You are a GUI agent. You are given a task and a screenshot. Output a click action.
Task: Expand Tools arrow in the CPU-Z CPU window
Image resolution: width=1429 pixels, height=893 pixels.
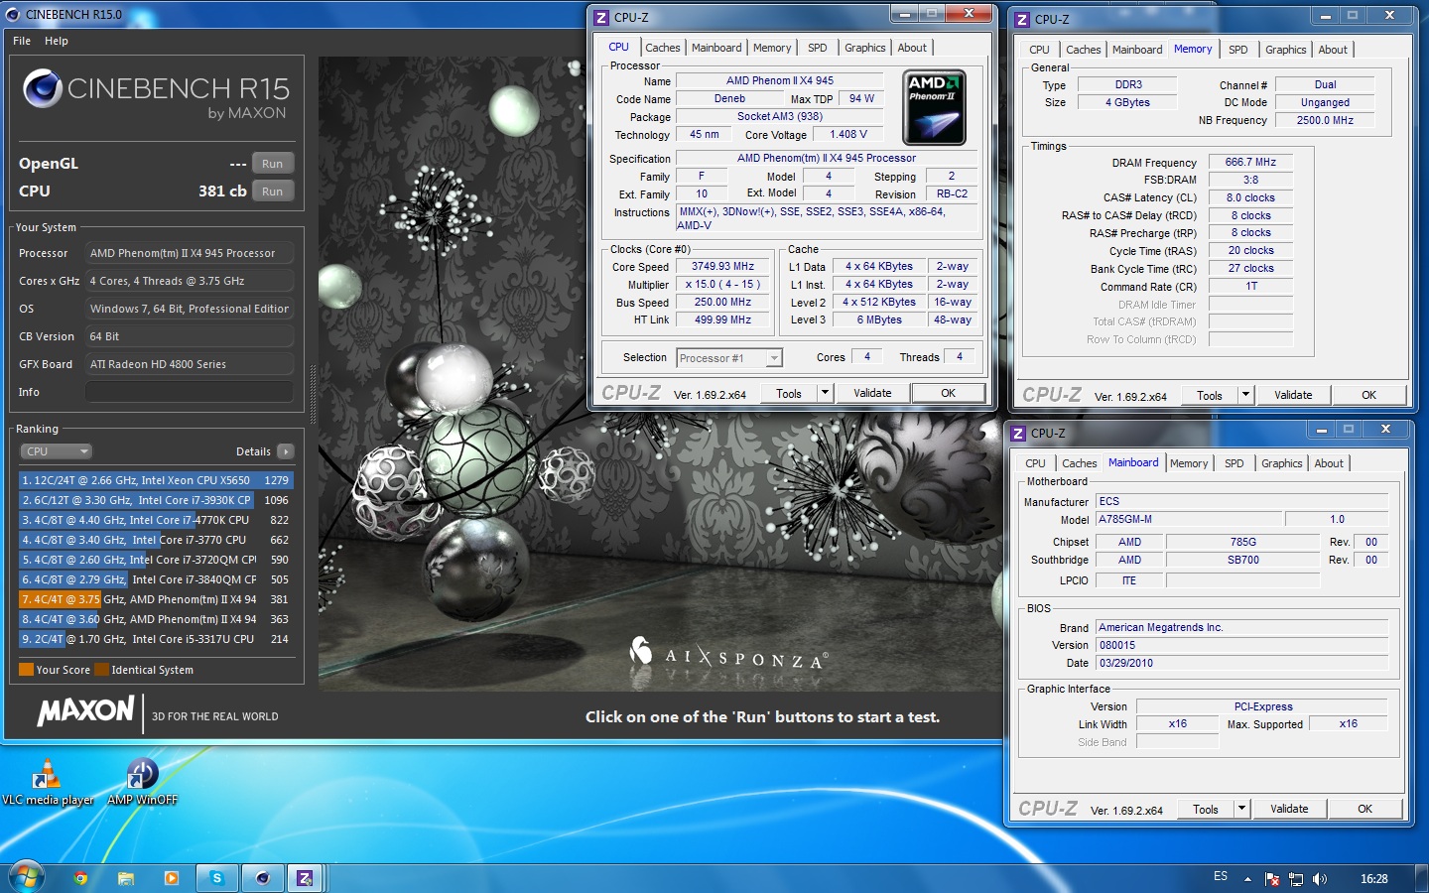pos(825,394)
